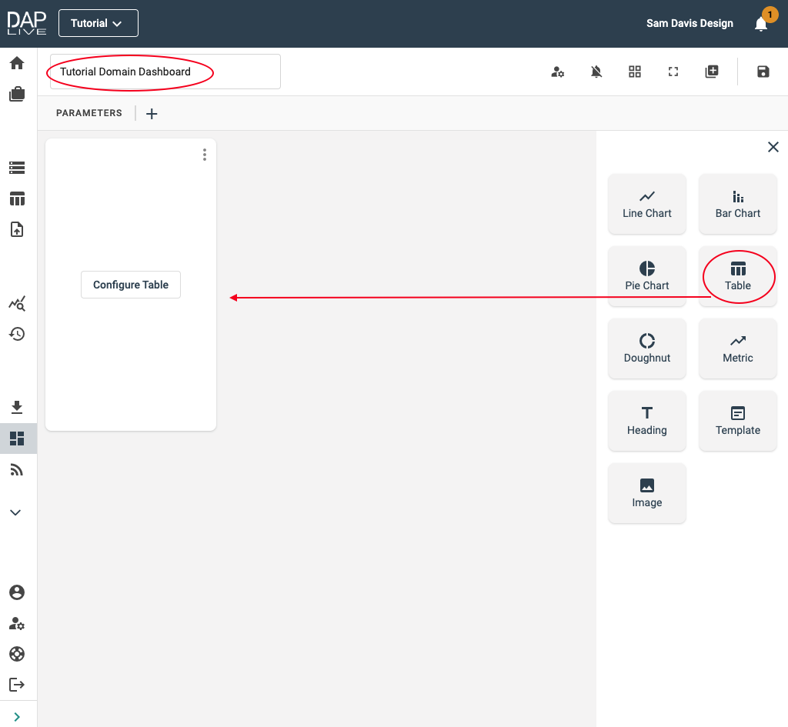The image size is (788, 727).
Task: Open the Tutorial project dropdown
Action: pyautogui.click(x=98, y=23)
